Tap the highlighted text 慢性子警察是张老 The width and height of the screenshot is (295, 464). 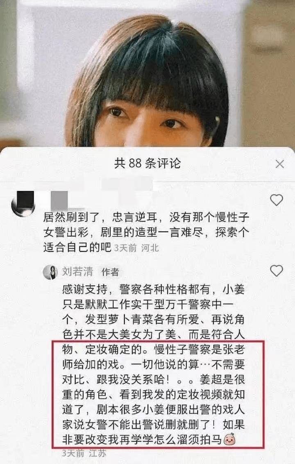tap(200, 350)
